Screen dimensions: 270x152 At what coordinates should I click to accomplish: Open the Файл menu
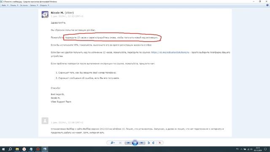pyautogui.click(x=5, y=5)
